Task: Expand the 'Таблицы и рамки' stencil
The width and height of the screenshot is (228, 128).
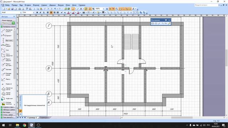Action: [8, 110]
